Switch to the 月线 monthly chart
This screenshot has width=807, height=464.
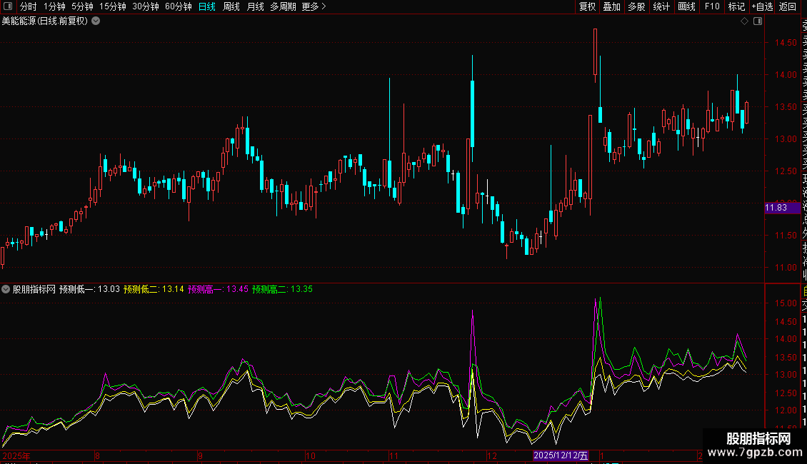pyautogui.click(x=255, y=6)
